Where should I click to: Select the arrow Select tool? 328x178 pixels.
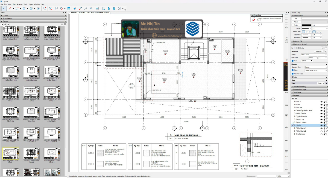pyautogui.click(x=4, y=8)
